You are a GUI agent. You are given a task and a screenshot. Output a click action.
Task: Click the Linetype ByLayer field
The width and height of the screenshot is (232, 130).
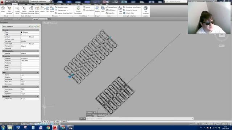[30, 37]
